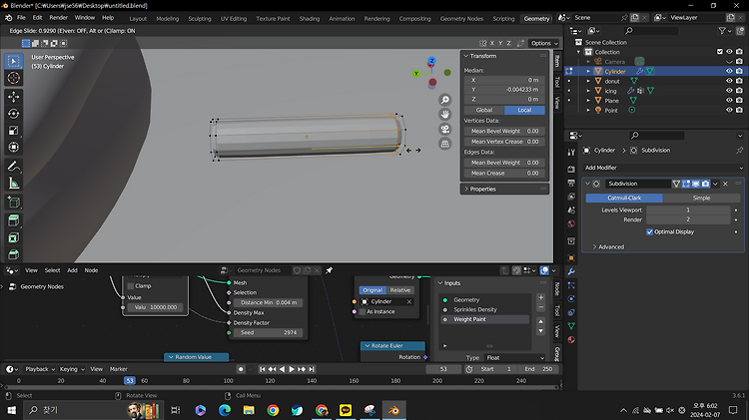Switch perspective/orthographic grid icon
This screenshot has height=420, width=749.
[445, 144]
